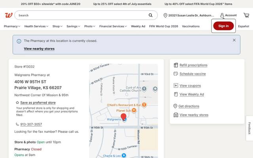The width and height of the screenshot is (253, 158).
Task: Click the Sign in button
Action: click(223, 26)
